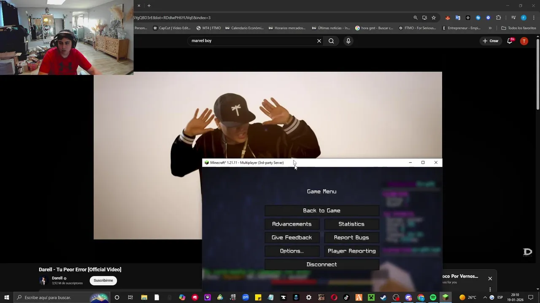The width and height of the screenshot is (540, 303).
Task: Open the Darell channel name link
Action: tap(57, 278)
